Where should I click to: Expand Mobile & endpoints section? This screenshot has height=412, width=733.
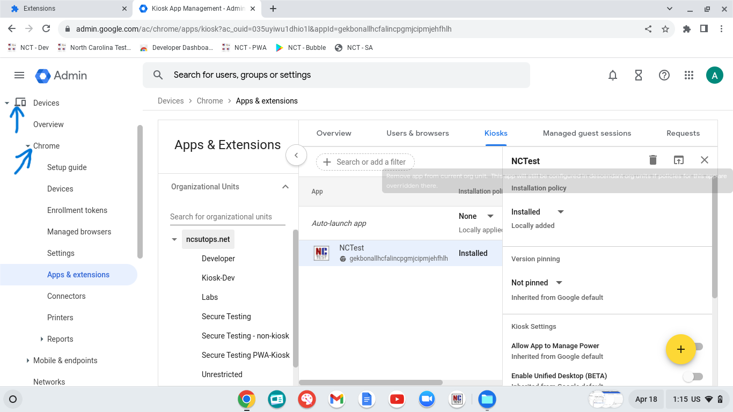[x=28, y=360]
